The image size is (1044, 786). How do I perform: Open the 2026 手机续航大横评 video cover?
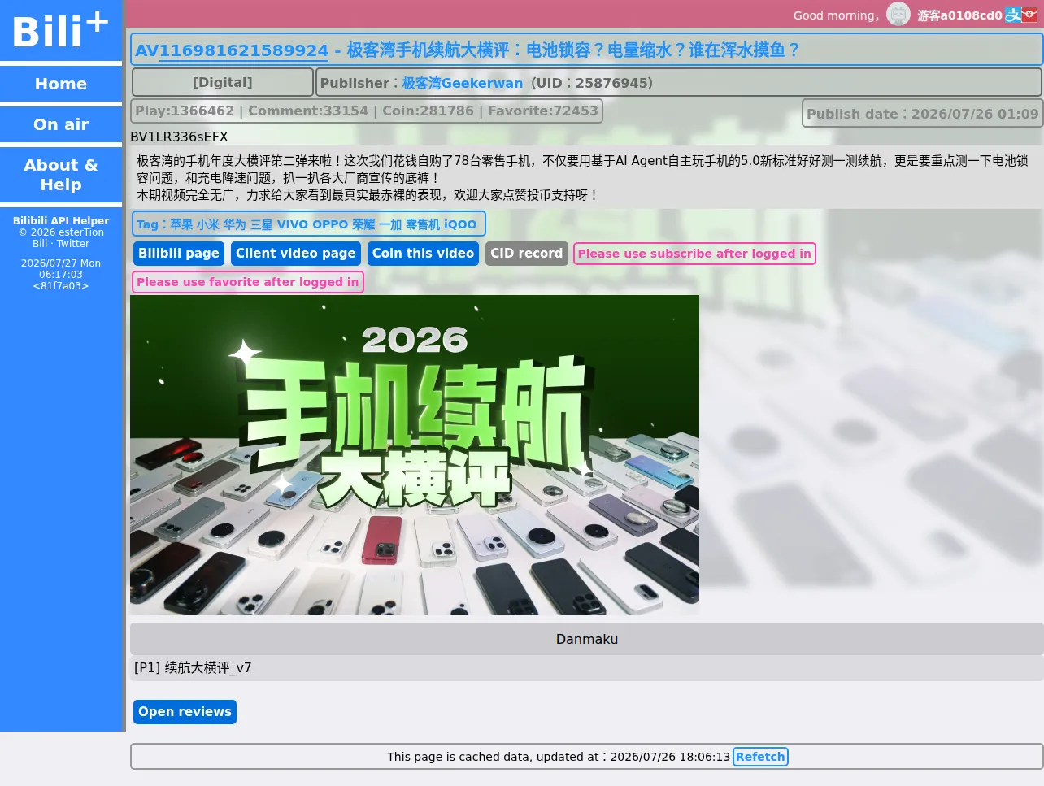415,455
